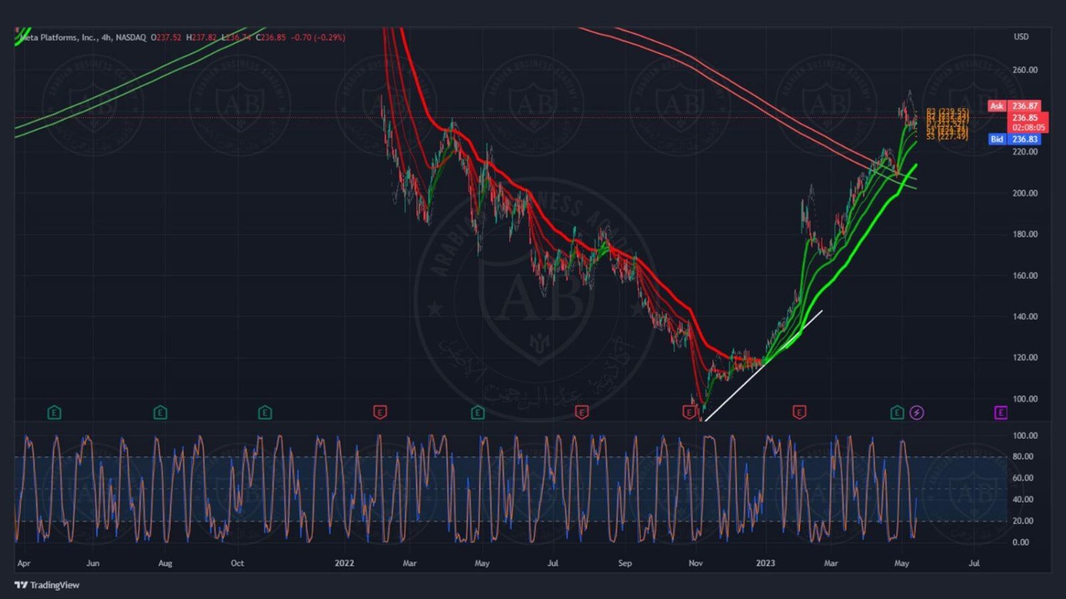Click the green earnings marker below August 2021
1066x599 pixels.
coord(160,412)
